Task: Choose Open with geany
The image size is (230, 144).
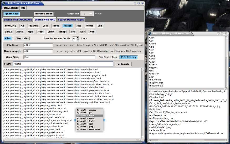Action: click(89, 118)
